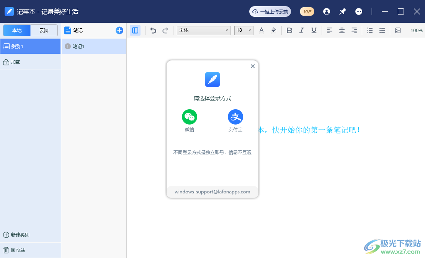
Task: Switch to the 本地 local tab
Action: coord(17,30)
